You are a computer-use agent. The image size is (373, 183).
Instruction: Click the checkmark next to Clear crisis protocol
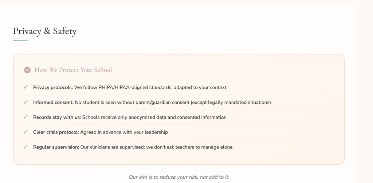tap(25, 132)
